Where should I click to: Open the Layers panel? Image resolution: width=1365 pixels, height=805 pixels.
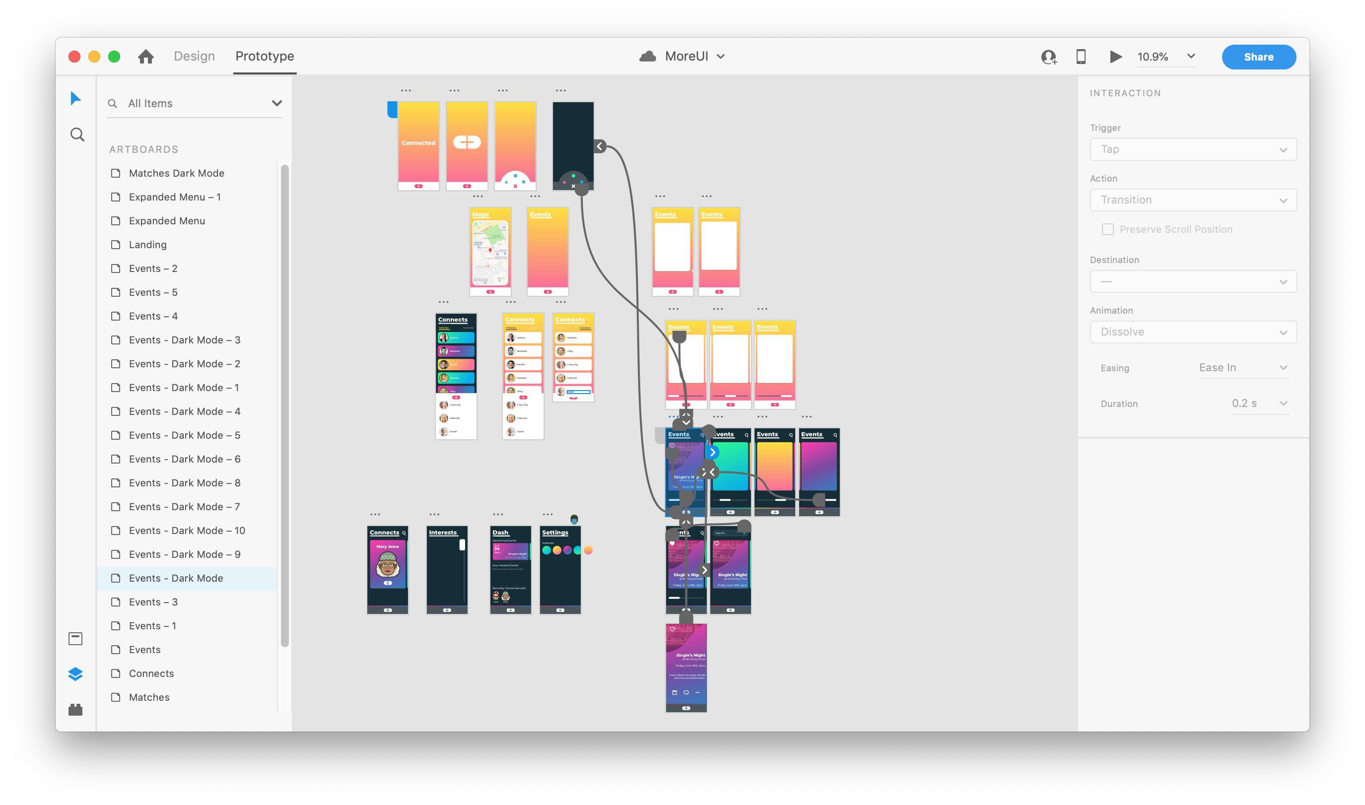pyautogui.click(x=75, y=673)
